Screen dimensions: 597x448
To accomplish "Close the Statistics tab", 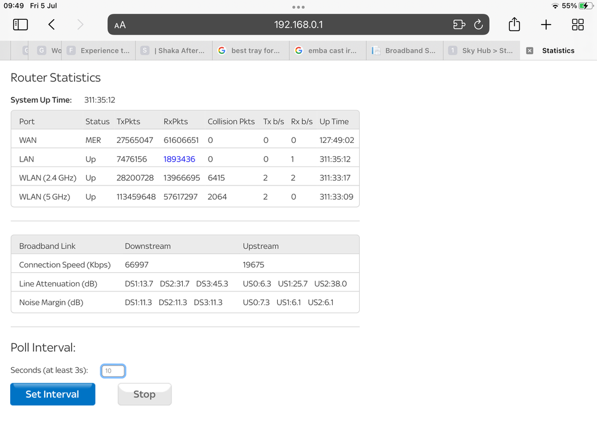I will [x=529, y=51].
